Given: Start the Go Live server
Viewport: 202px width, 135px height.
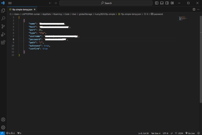Looking at the screenshot, I should tap(190, 133).
